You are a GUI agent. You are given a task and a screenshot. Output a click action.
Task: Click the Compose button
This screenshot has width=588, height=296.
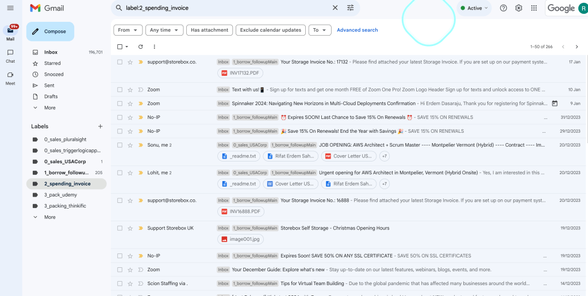(x=50, y=32)
